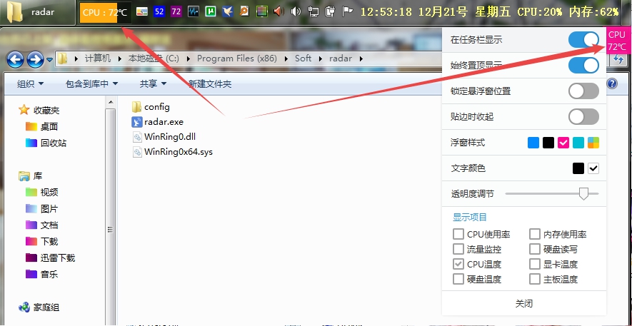Select the blue 浮窗样式 color swatch
The image size is (632, 326).
click(533, 143)
